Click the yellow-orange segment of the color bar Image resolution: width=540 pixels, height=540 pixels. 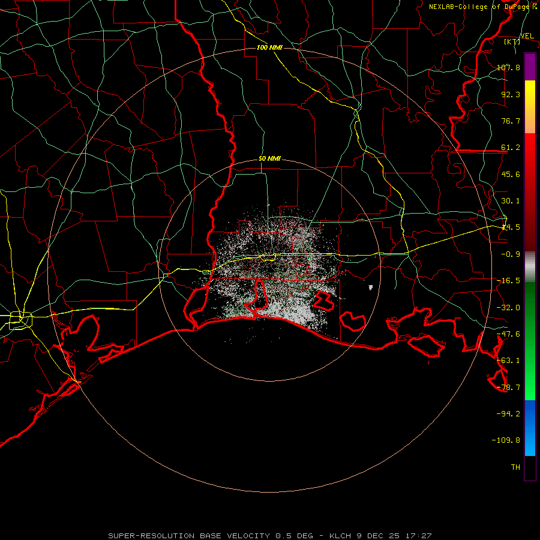click(530, 107)
